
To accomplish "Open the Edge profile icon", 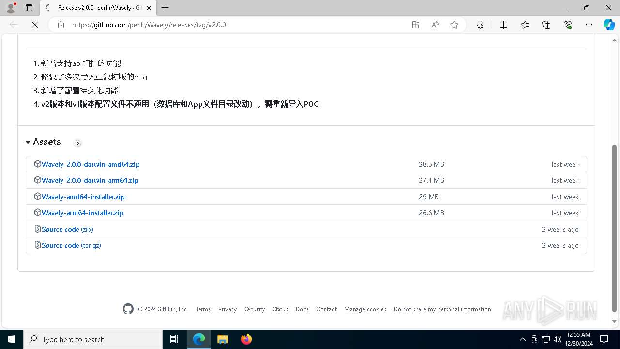I will tap(11, 8).
